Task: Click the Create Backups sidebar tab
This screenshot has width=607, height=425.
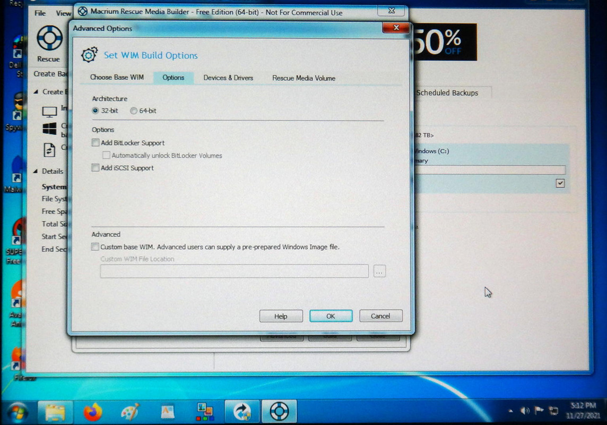Action: click(50, 74)
